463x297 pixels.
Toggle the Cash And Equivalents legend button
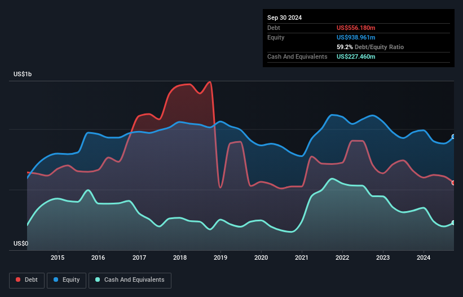[130, 280]
